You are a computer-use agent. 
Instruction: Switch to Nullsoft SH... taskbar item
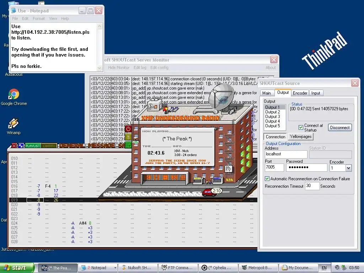click(138, 268)
